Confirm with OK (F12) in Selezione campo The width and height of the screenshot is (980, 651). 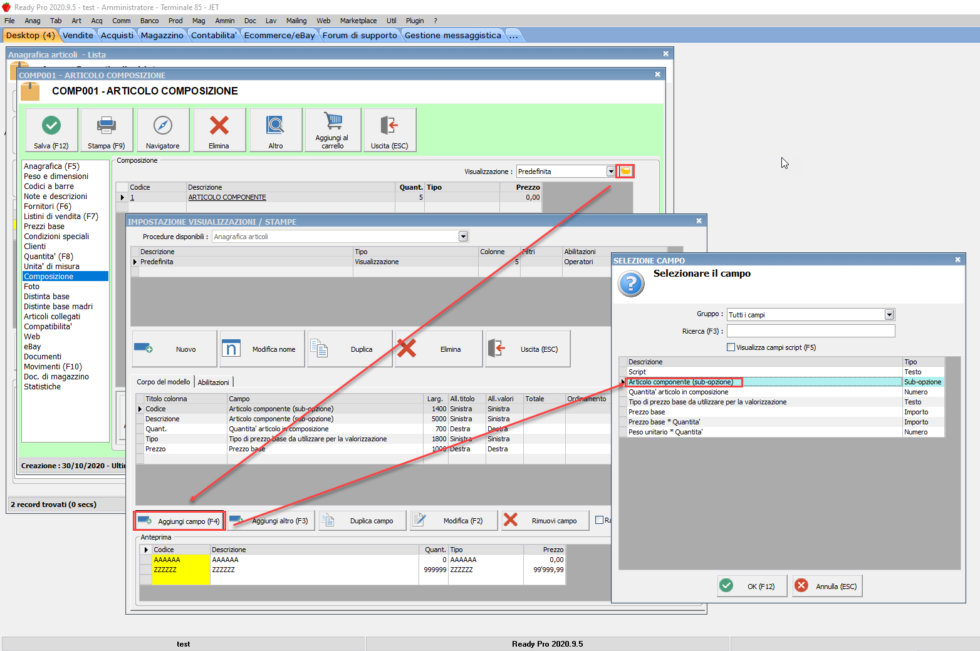point(752,586)
